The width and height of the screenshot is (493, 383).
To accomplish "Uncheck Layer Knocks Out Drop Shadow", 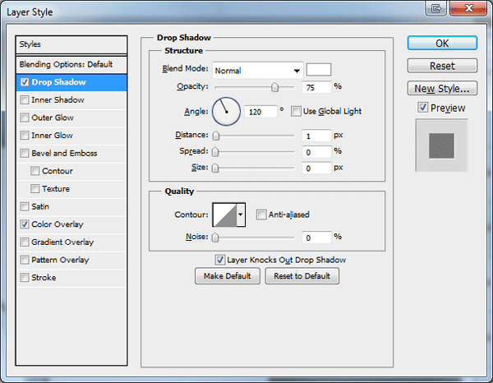I will 219,260.
